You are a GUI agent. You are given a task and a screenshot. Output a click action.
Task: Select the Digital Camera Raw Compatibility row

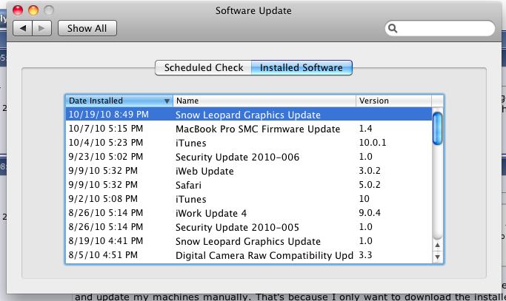(x=249, y=255)
